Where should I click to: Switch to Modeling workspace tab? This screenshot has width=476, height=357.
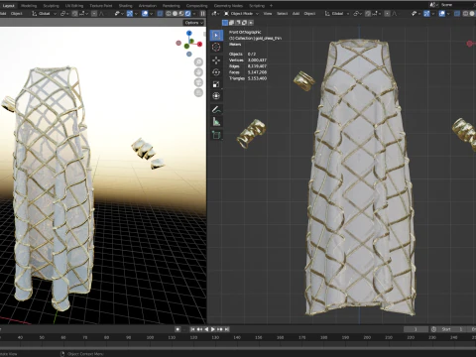tap(29, 6)
